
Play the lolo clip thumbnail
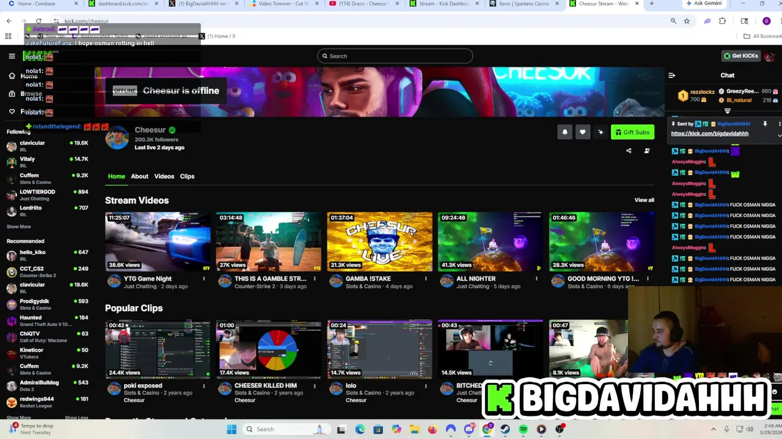[x=379, y=349]
